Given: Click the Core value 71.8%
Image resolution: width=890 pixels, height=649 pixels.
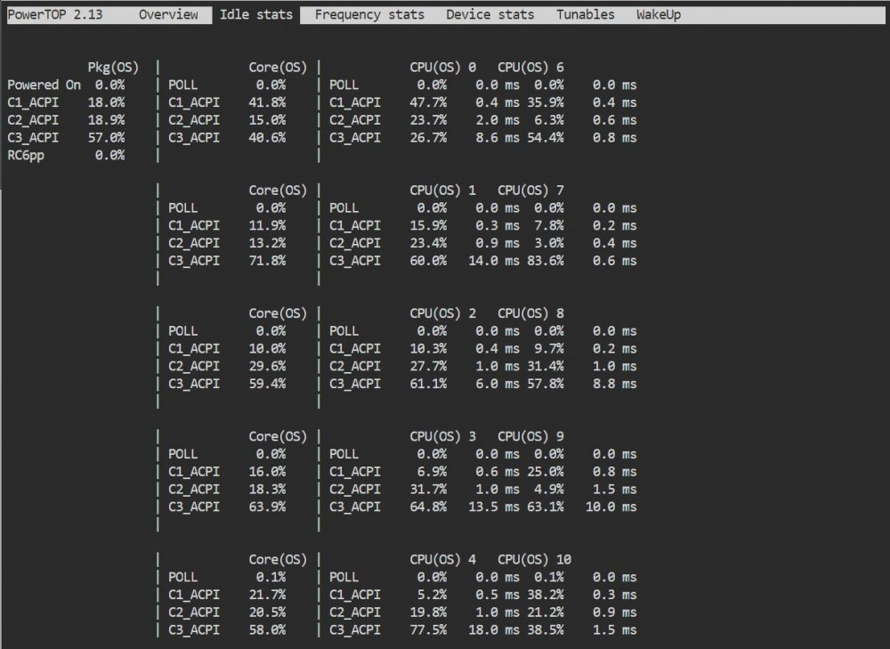Looking at the screenshot, I should 267,261.
